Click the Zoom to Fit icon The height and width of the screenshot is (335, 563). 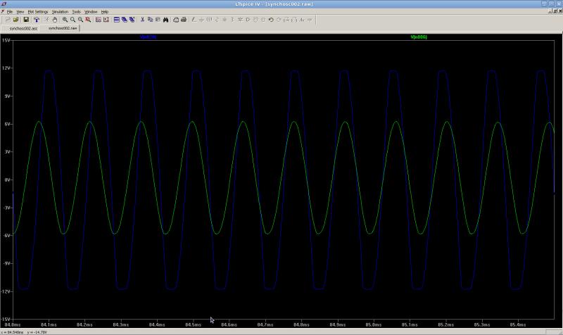coord(89,20)
